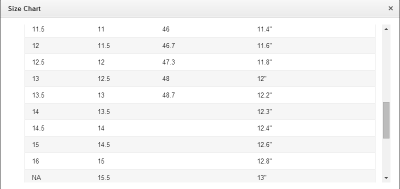Click the 48.7 cell
The height and width of the screenshot is (189, 400).
(x=168, y=95)
